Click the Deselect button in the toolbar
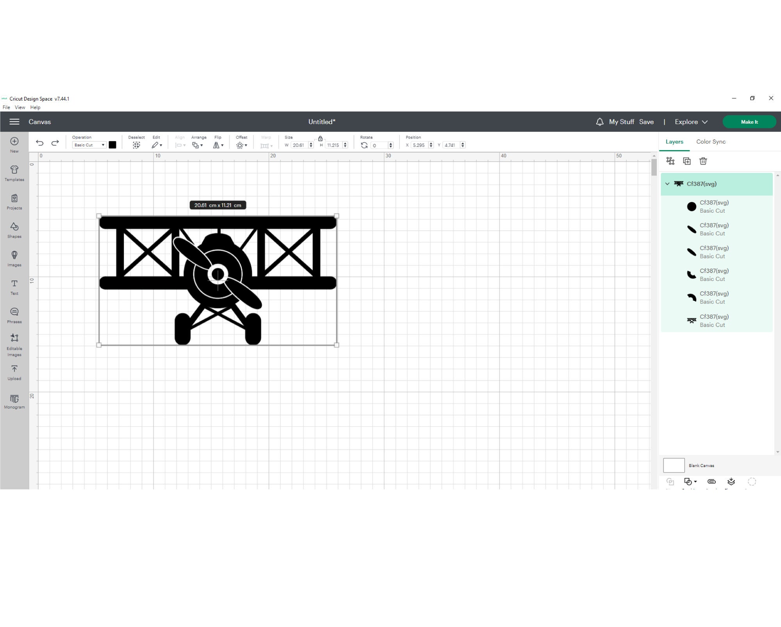This screenshot has height=627, width=781. pos(137,145)
